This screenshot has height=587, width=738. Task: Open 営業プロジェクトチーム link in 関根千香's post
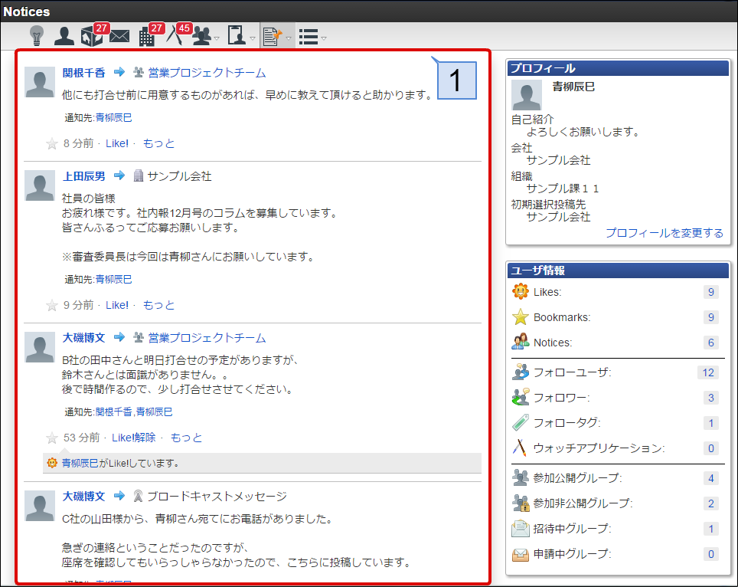point(207,73)
